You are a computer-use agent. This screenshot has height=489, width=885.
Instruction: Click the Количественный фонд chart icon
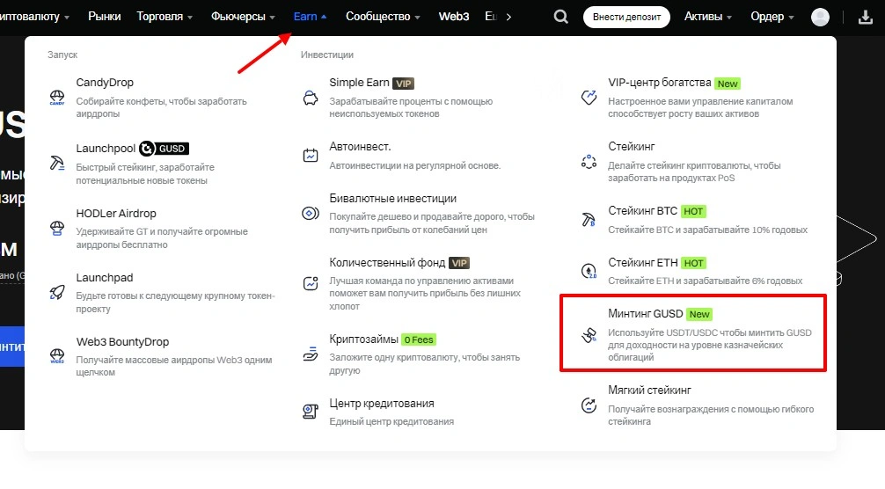point(311,283)
